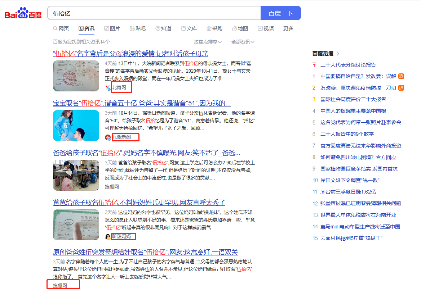Open hot topic 国家植物园巨魔芋结实

coord(359,169)
